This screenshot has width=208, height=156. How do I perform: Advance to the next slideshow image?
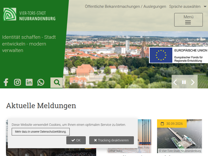coord(193,82)
